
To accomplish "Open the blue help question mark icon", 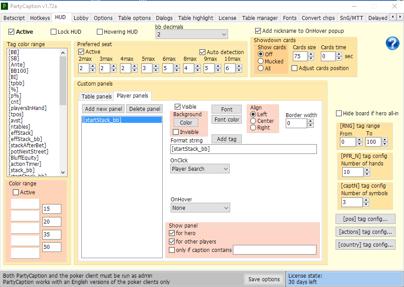I will tap(392, 43).
